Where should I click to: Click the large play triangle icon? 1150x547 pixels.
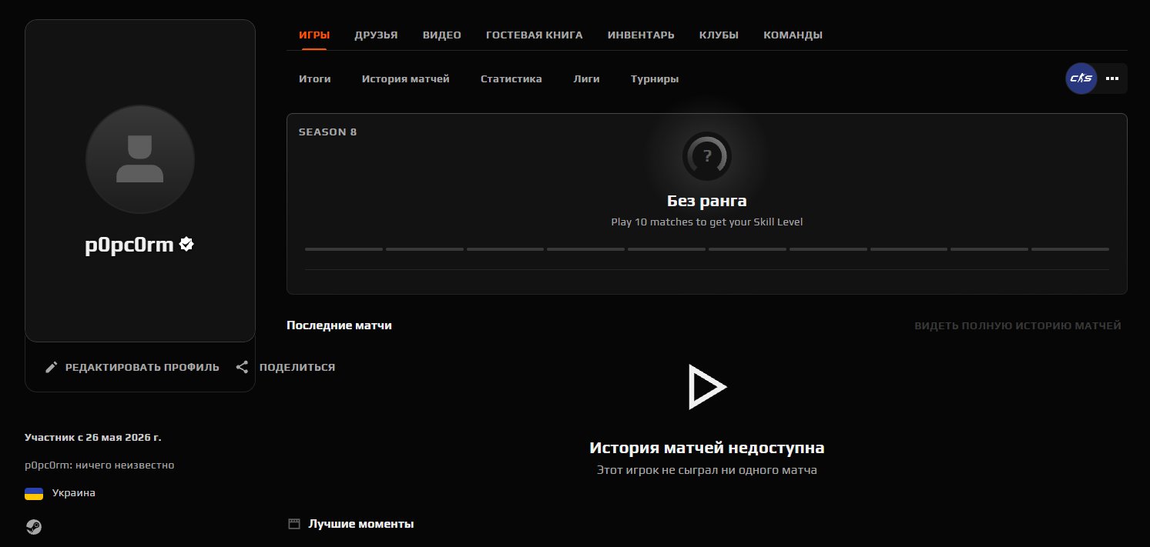707,386
